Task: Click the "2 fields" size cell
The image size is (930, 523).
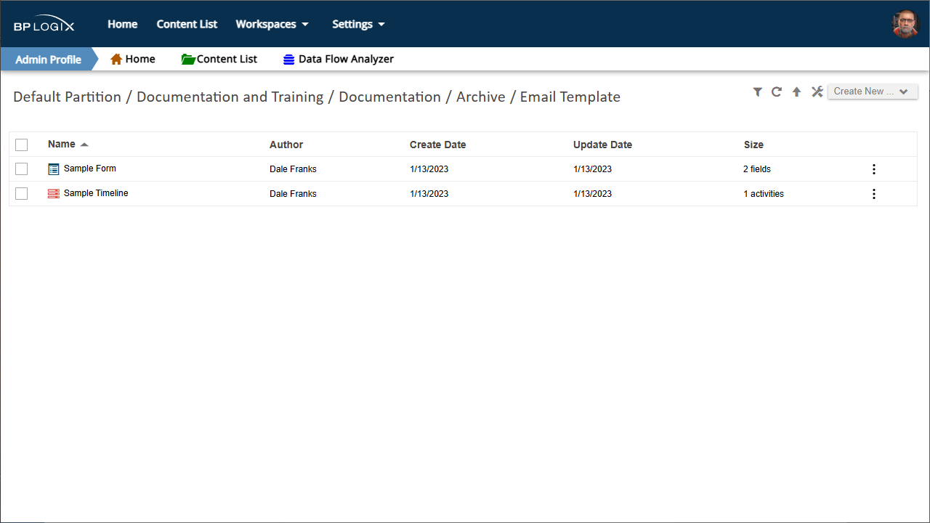Action: pyautogui.click(x=757, y=169)
